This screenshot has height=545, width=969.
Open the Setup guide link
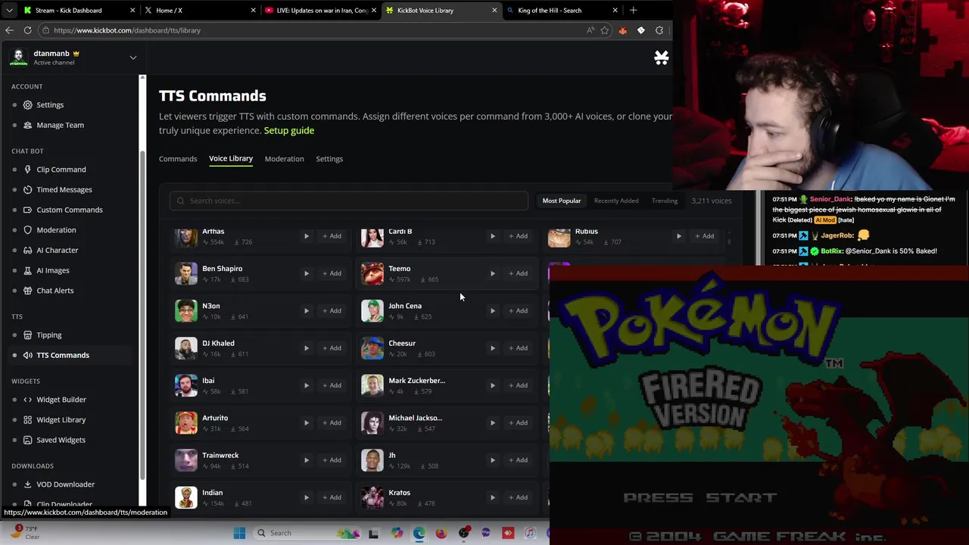[x=288, y=130]
